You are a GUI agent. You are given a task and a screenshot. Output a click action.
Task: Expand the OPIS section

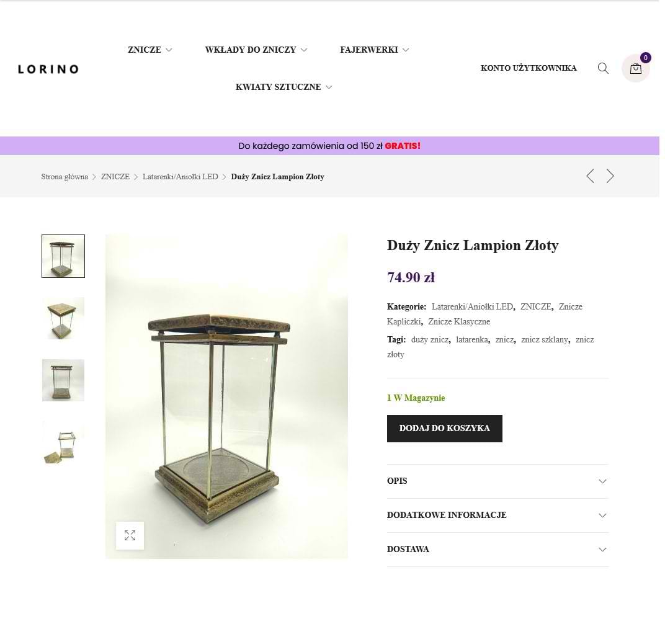point(498,481)
